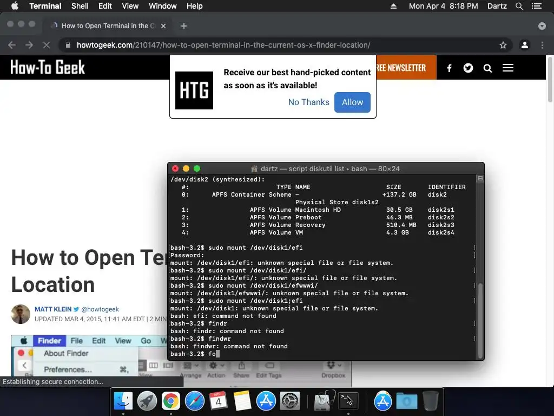Open Chrome three-dot menu
The width and height of the screenshot is (554, 416).
pyautogui.click(x=542, y=45)
